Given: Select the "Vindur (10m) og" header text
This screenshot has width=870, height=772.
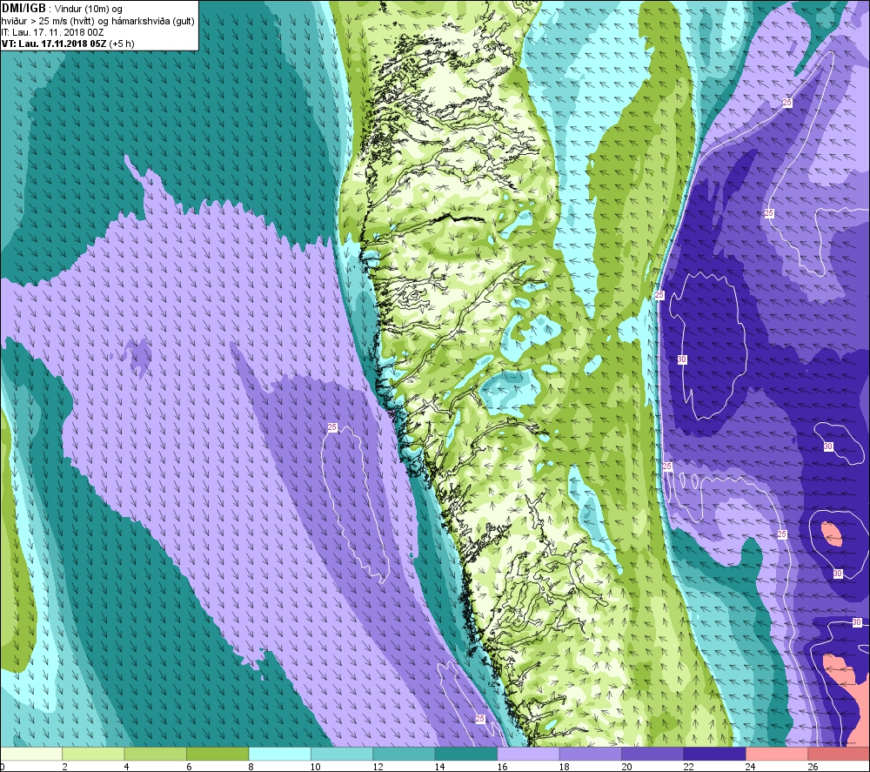Looking at the screenshot, I should coord(89,9).
